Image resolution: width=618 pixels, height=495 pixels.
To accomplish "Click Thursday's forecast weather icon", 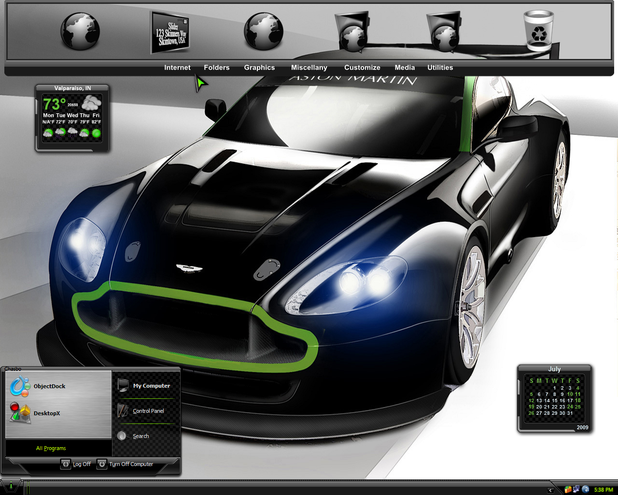I will click(x=84, y=132).
